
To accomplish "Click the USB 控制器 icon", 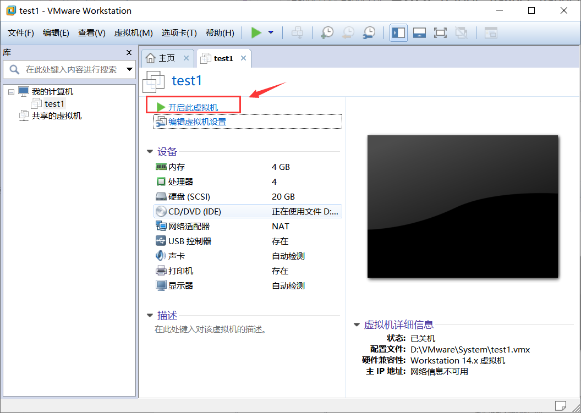I will [161, 241].
